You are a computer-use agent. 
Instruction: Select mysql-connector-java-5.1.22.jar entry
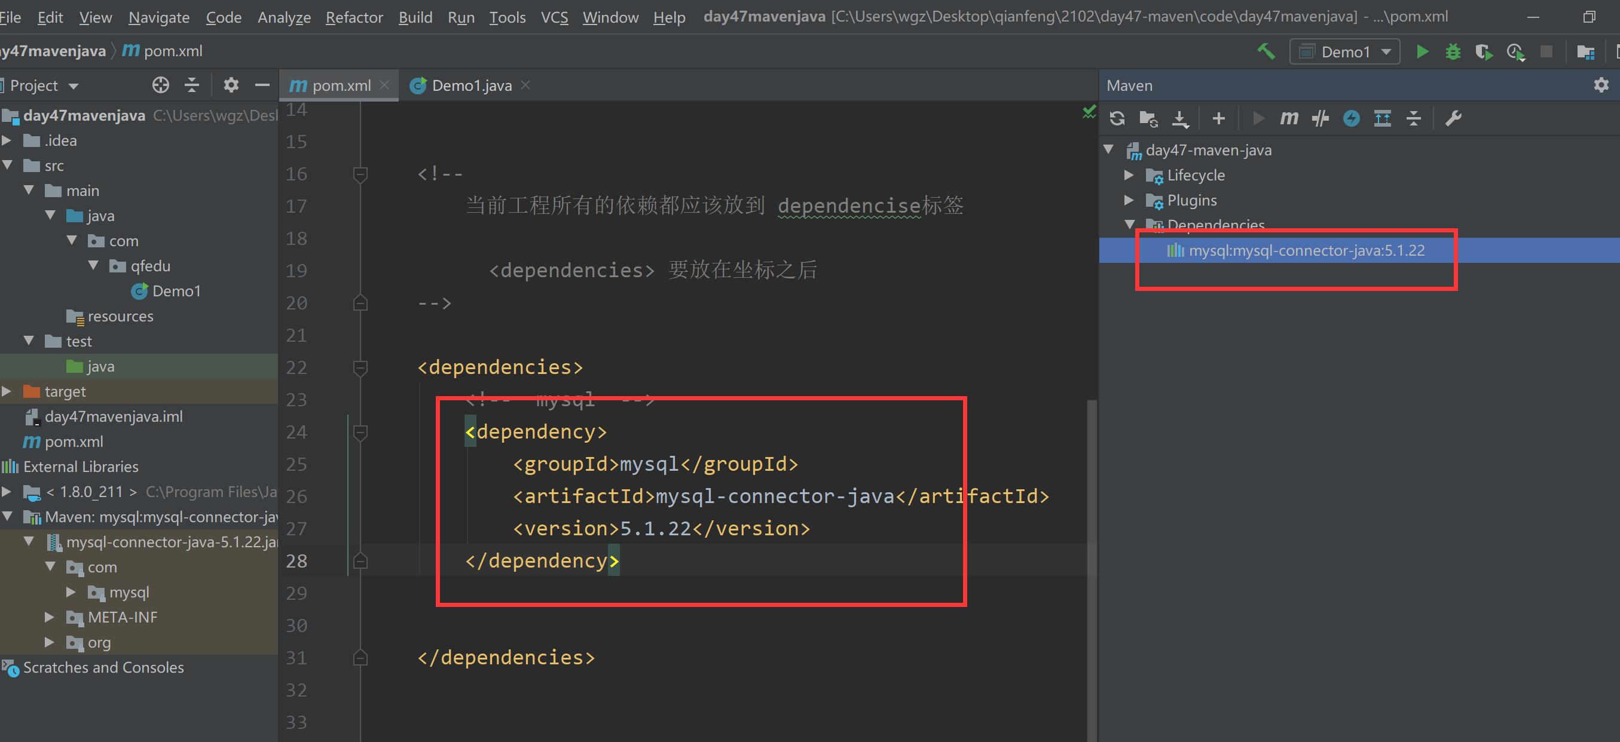point(162,542)
